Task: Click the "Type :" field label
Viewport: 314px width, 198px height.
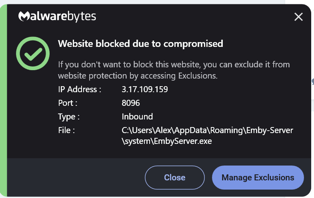Action: (69, 117)
